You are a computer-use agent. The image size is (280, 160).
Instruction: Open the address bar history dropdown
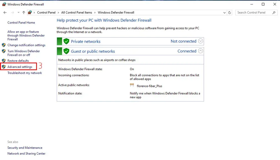(225, 13)
